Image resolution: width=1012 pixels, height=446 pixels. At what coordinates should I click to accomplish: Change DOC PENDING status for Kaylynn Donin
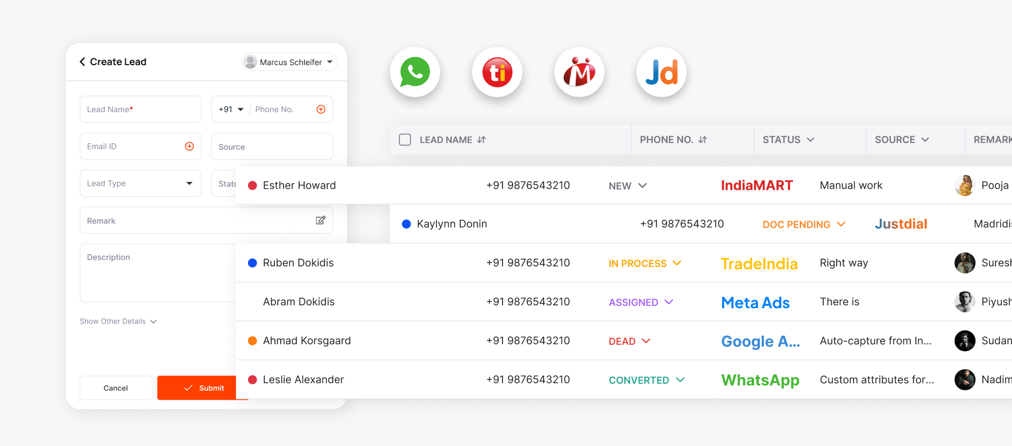804,224
